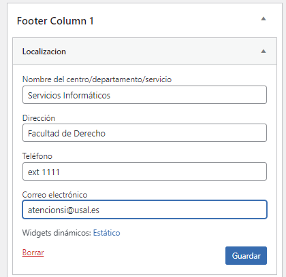This screenshot has height=277, width=286.
Task: Place cursor in 'Servicios Informáticos' text
Action: (x=69, y=95)
